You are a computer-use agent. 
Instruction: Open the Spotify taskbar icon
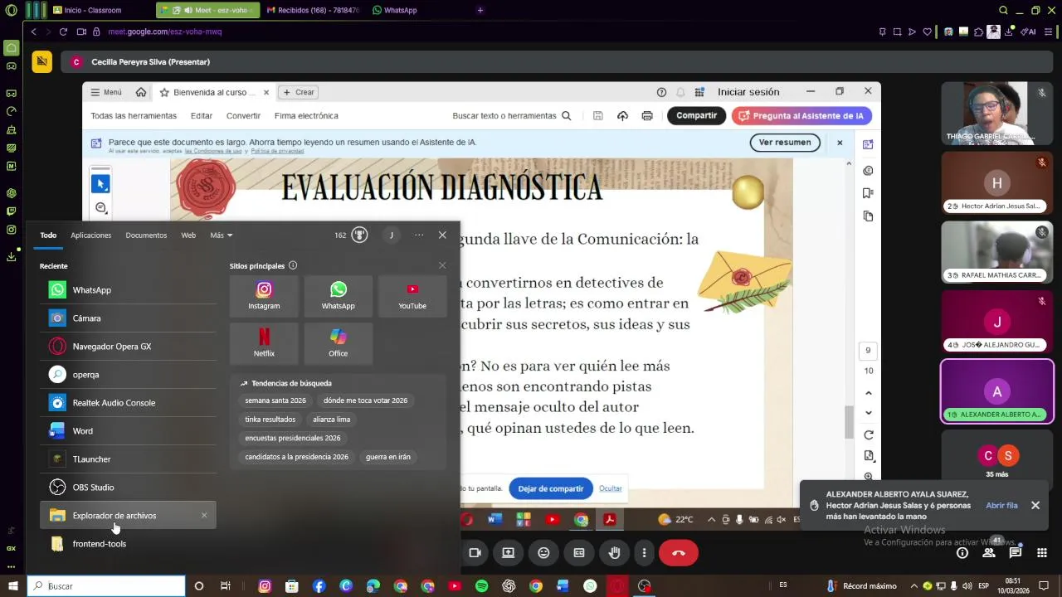click(x=482, y=586)
